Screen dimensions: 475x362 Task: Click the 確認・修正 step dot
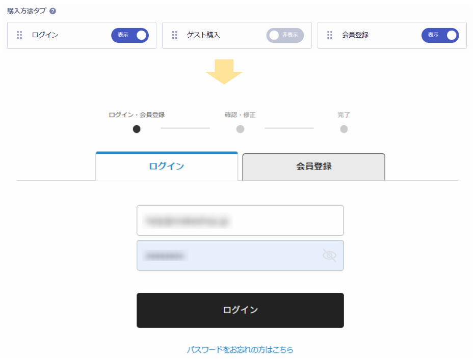(x=240, y=129)
